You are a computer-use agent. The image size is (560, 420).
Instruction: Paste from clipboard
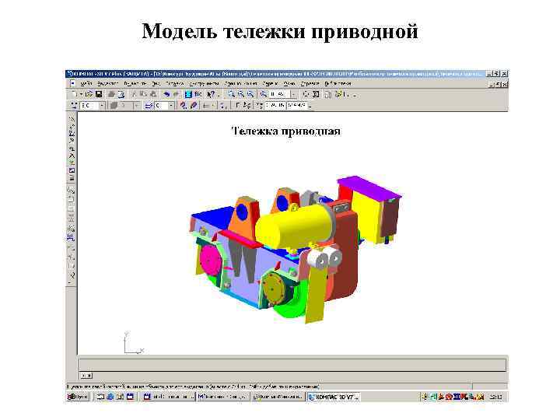pos(153,94)
